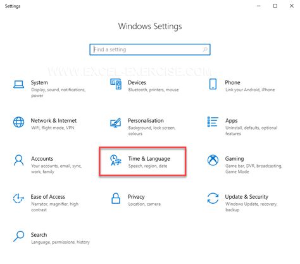
Task: Click the Search magnifying glass category icon
Action: [18, 236]
